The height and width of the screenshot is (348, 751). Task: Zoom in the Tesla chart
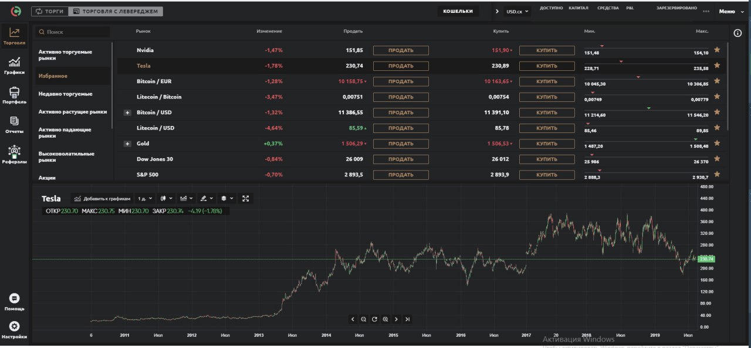tap(385, 319)
